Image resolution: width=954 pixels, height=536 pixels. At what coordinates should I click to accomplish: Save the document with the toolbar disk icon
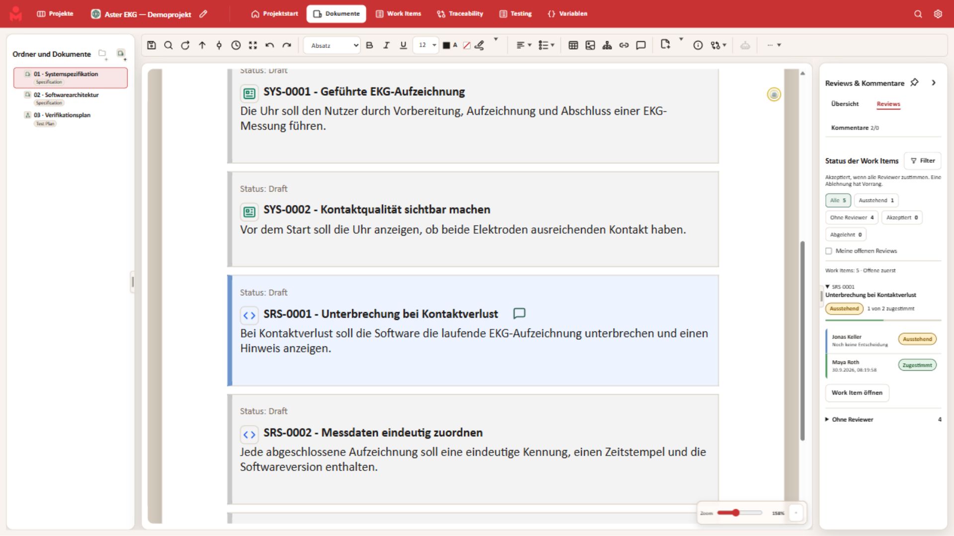[152, 45]
